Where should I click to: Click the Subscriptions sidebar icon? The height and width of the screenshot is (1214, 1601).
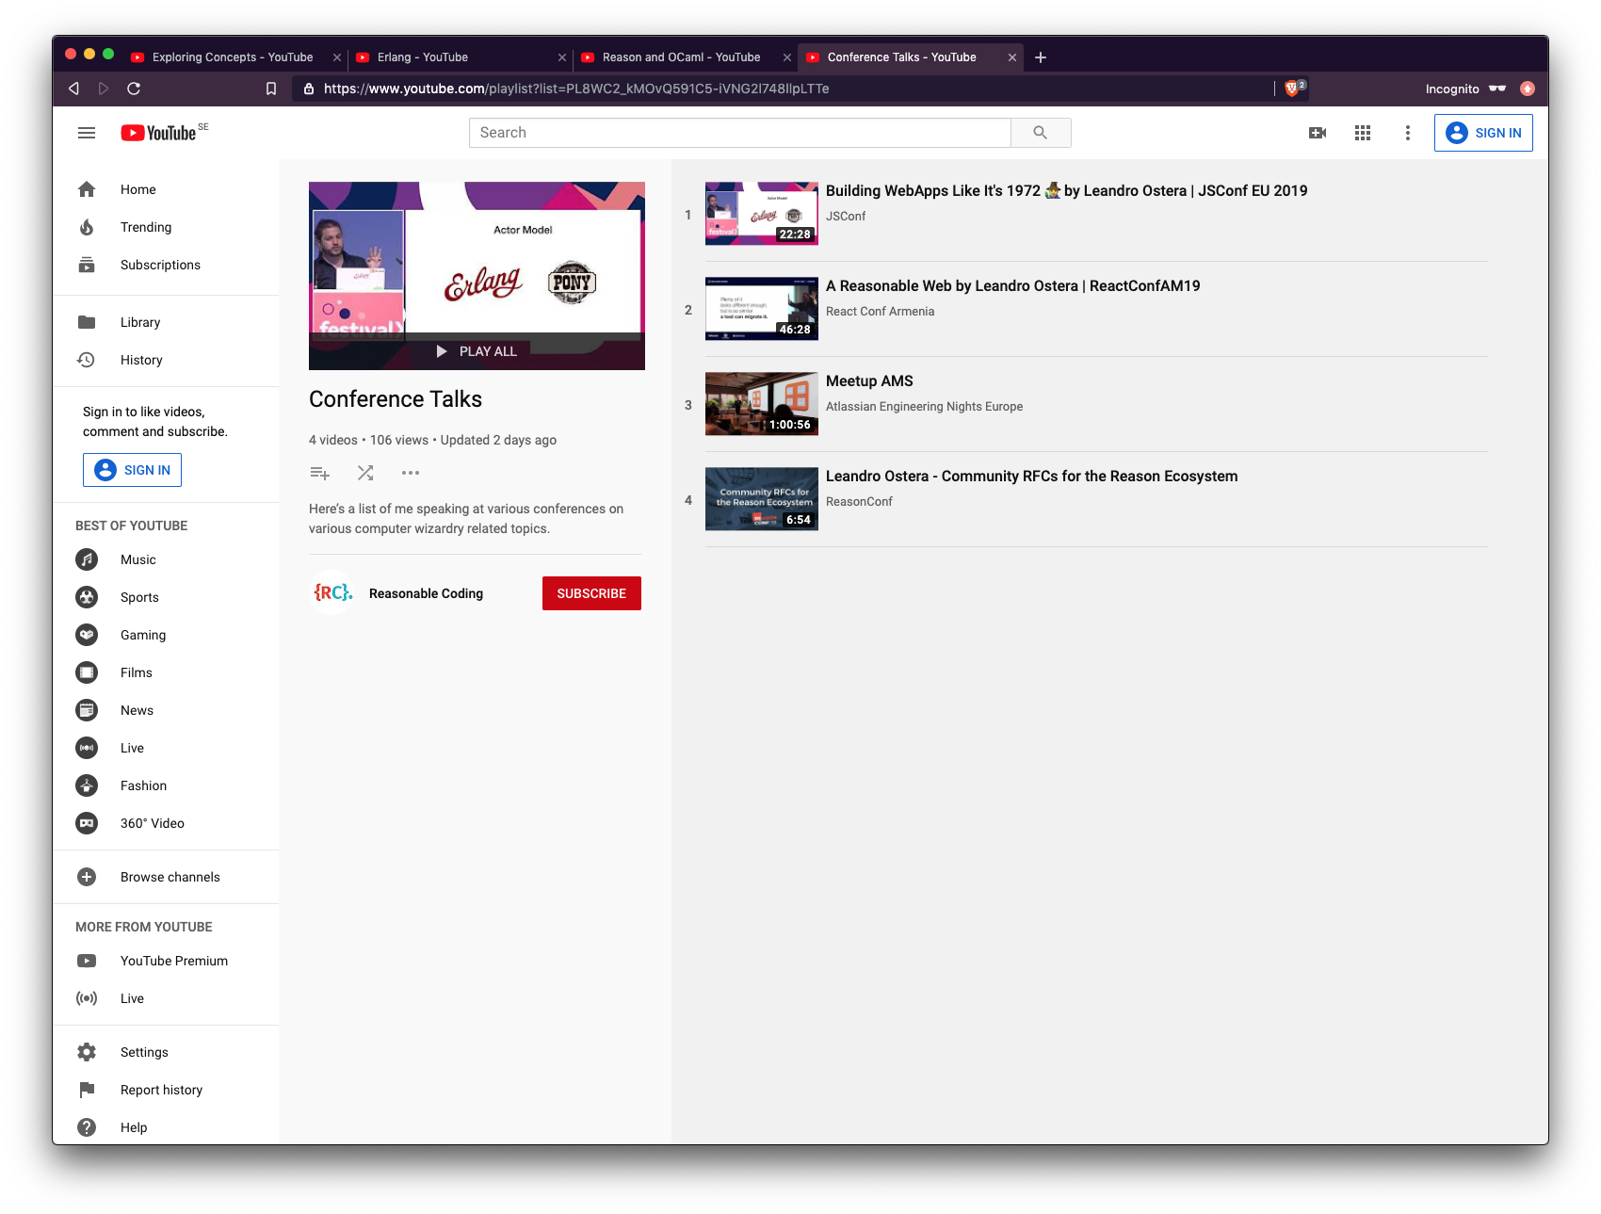[x=87, y=265]
